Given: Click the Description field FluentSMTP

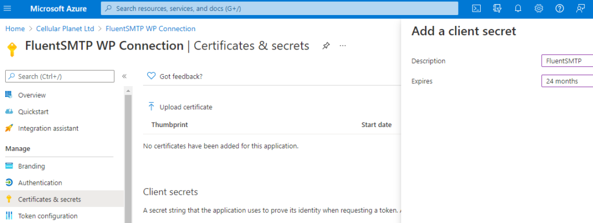Looking at the screenshot, I should click(x=568, y=61).
